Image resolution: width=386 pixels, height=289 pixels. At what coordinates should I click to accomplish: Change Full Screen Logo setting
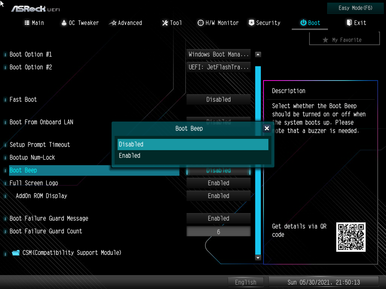[x=218, y=183]
